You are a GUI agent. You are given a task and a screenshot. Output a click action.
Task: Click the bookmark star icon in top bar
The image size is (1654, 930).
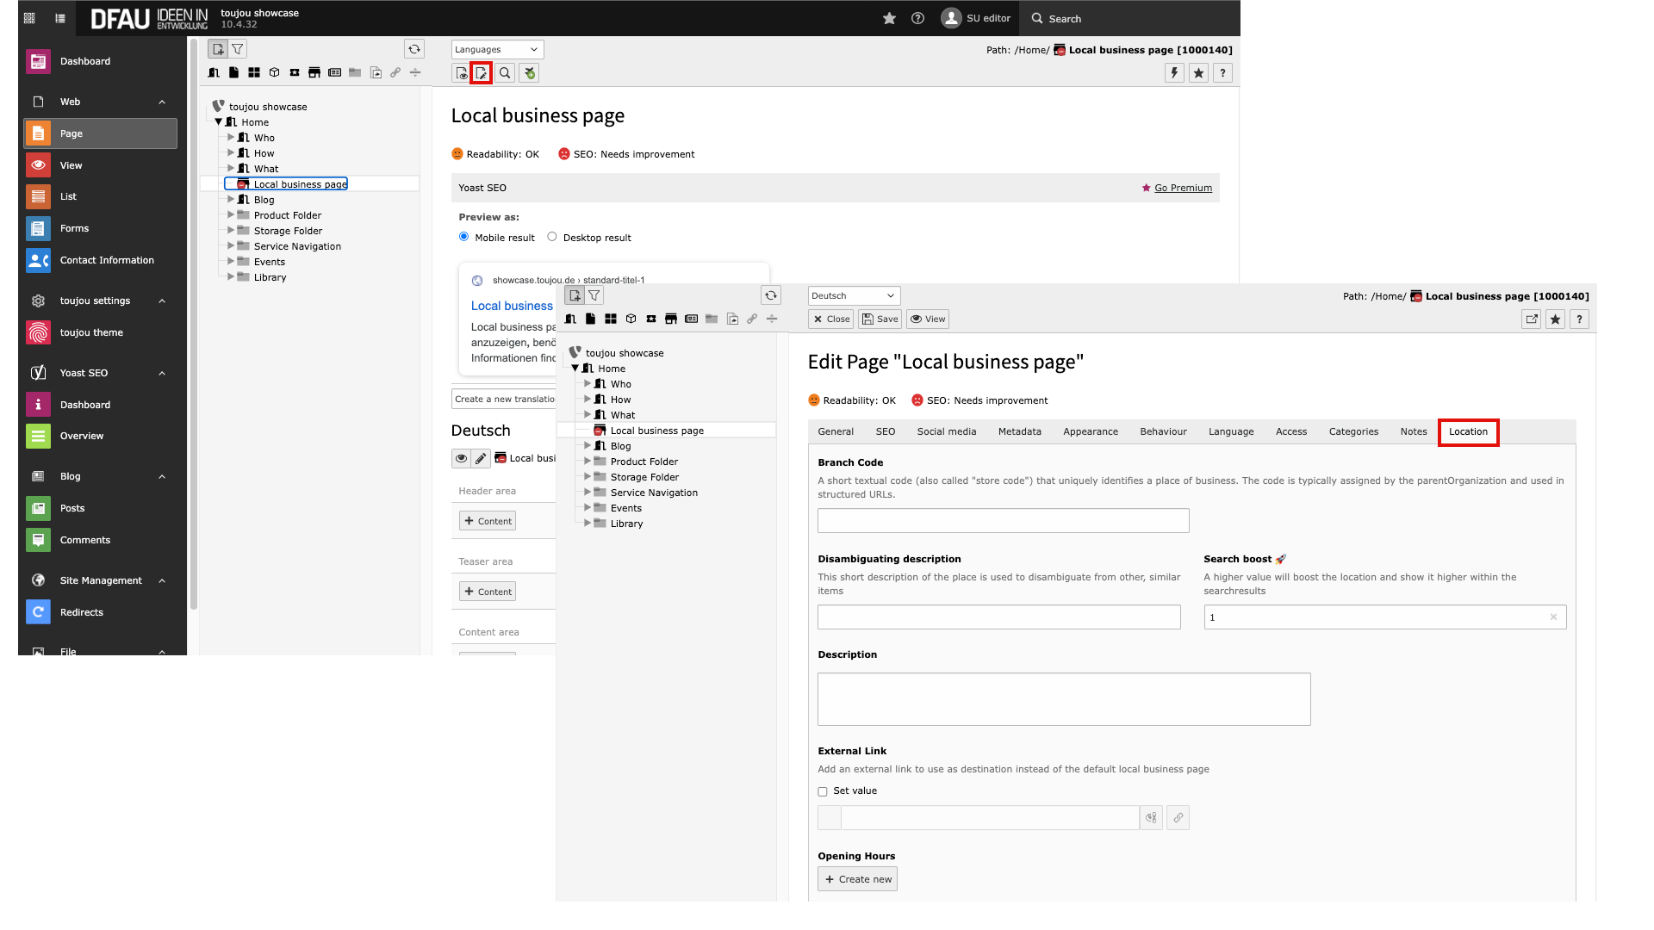[x=889, y=18]
